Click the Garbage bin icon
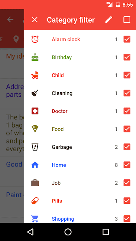Screen dimensions: 136x241 (35, 147)
